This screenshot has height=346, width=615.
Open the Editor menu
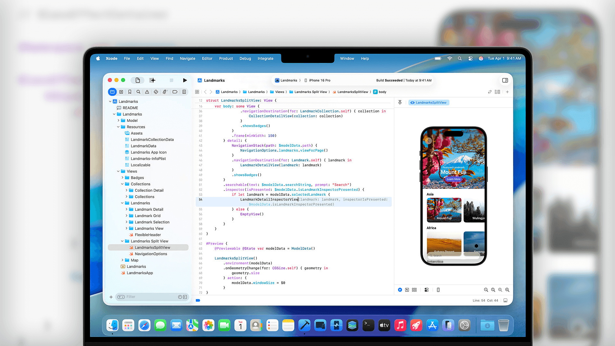pyautogui.click(x=207, y=59)
